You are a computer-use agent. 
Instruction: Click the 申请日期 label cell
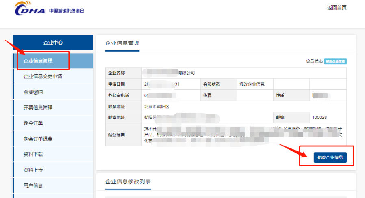pyautogui.click(x=124, y=84)
